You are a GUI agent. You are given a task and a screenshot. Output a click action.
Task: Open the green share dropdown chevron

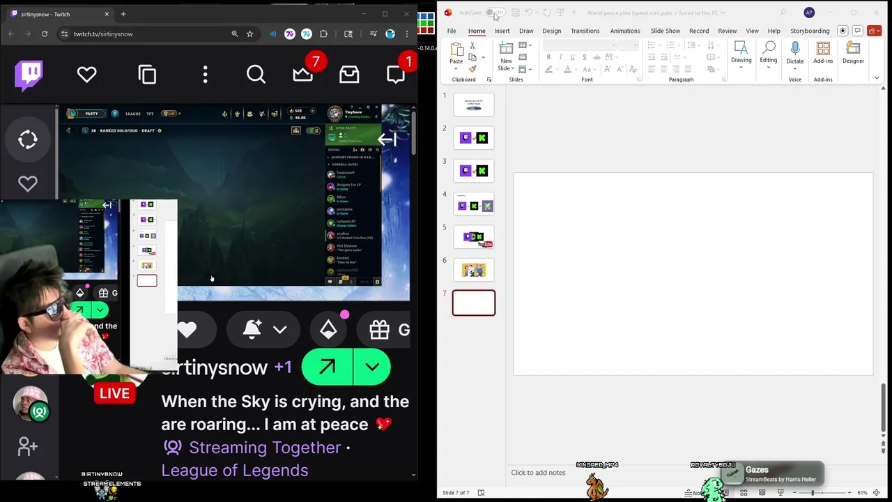point(372,367)
